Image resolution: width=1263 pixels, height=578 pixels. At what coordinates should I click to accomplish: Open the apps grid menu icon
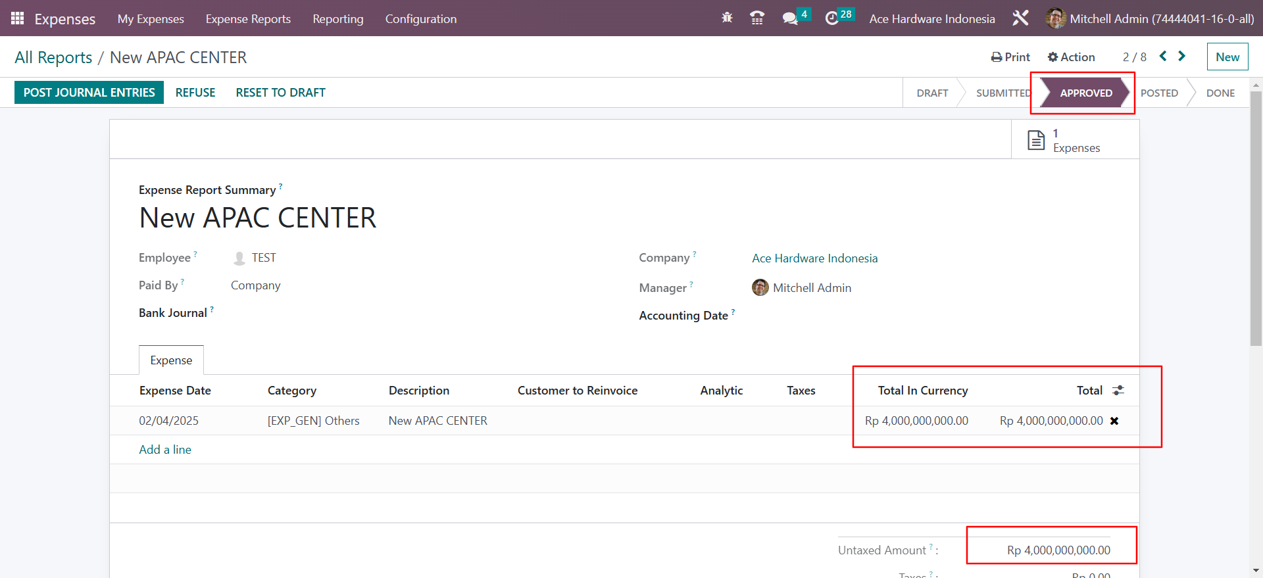point(18,18)
